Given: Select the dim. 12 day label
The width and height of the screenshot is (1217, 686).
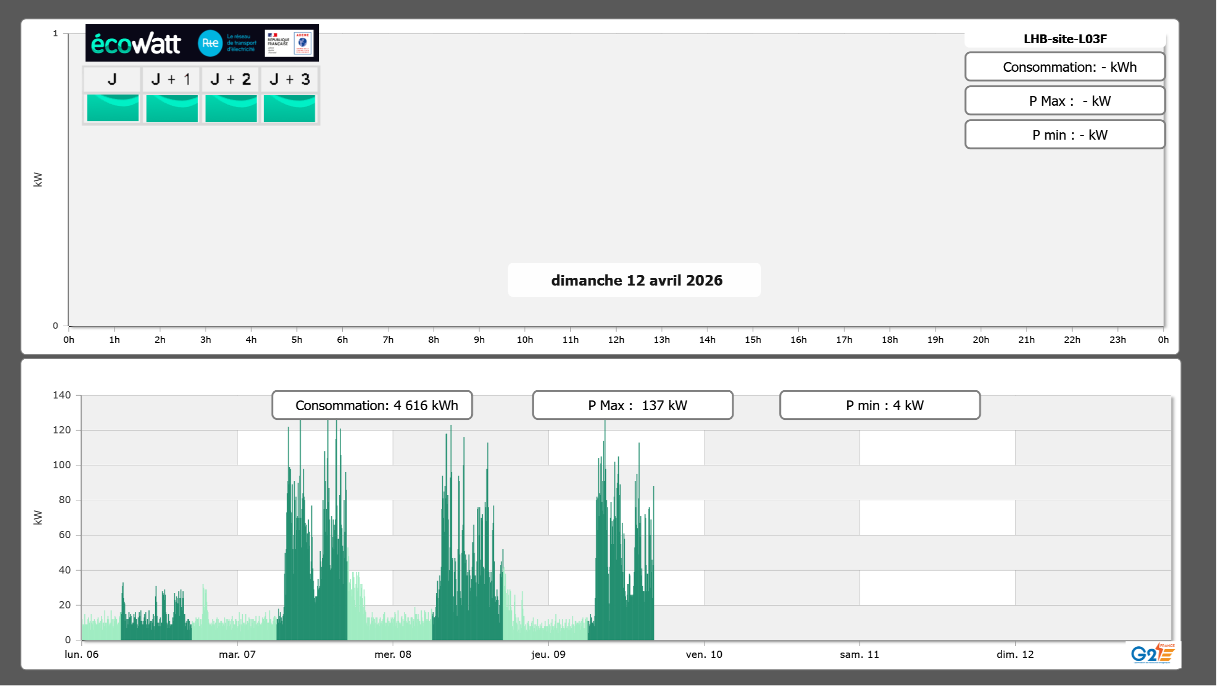Looking at the screenshot, I should pos(1015,654).
